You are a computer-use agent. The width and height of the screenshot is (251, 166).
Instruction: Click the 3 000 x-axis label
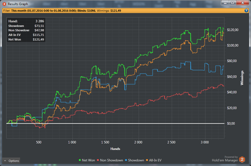[205, 142]
